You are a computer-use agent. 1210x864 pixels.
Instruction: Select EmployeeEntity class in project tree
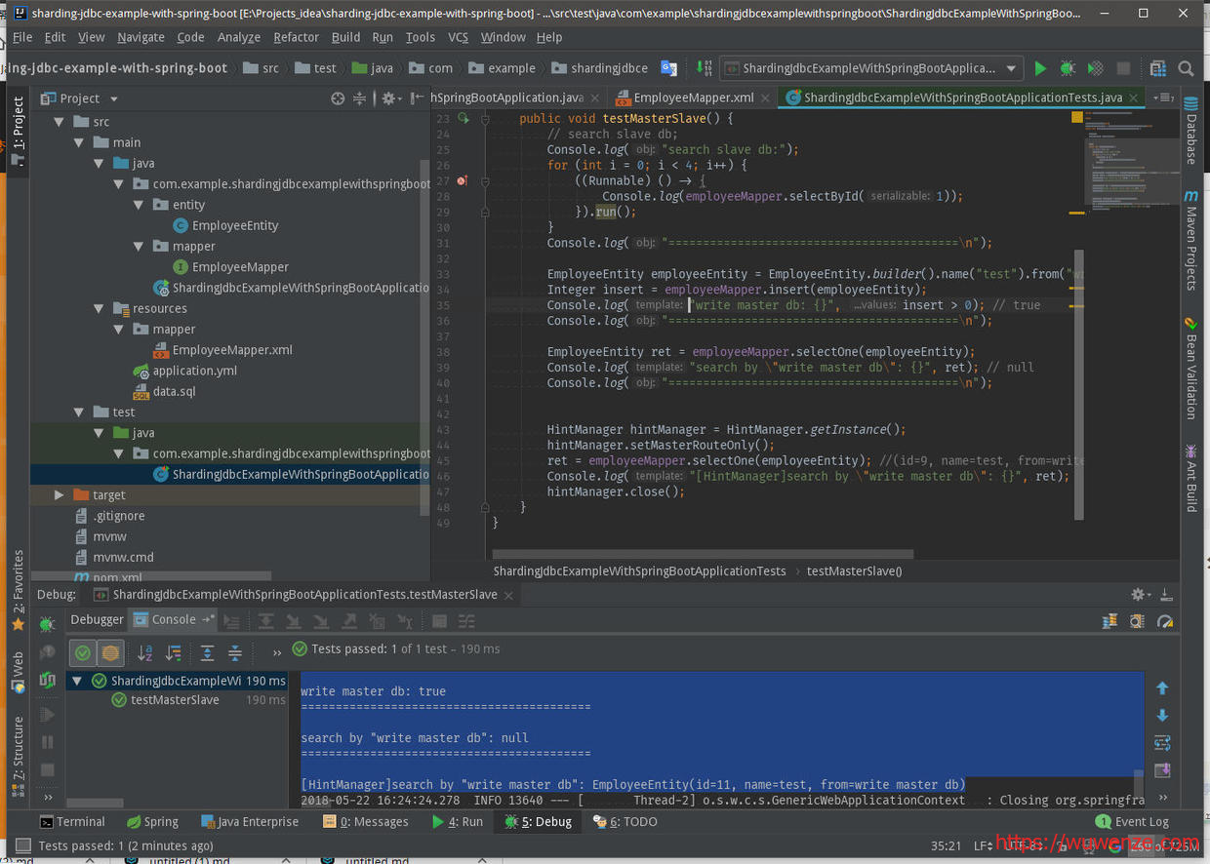point(225,225)
